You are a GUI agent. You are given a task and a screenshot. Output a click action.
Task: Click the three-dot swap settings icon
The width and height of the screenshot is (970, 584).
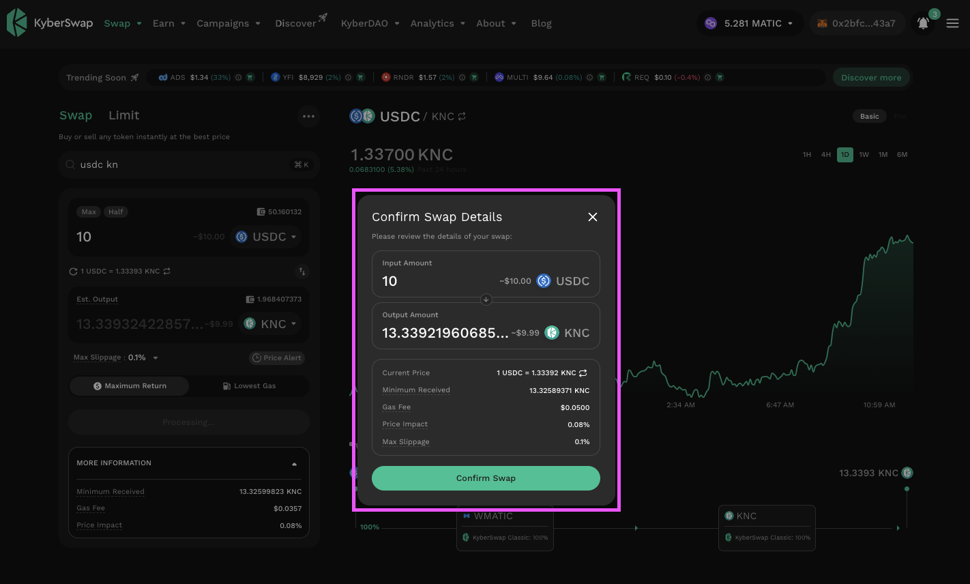[309, 117]
